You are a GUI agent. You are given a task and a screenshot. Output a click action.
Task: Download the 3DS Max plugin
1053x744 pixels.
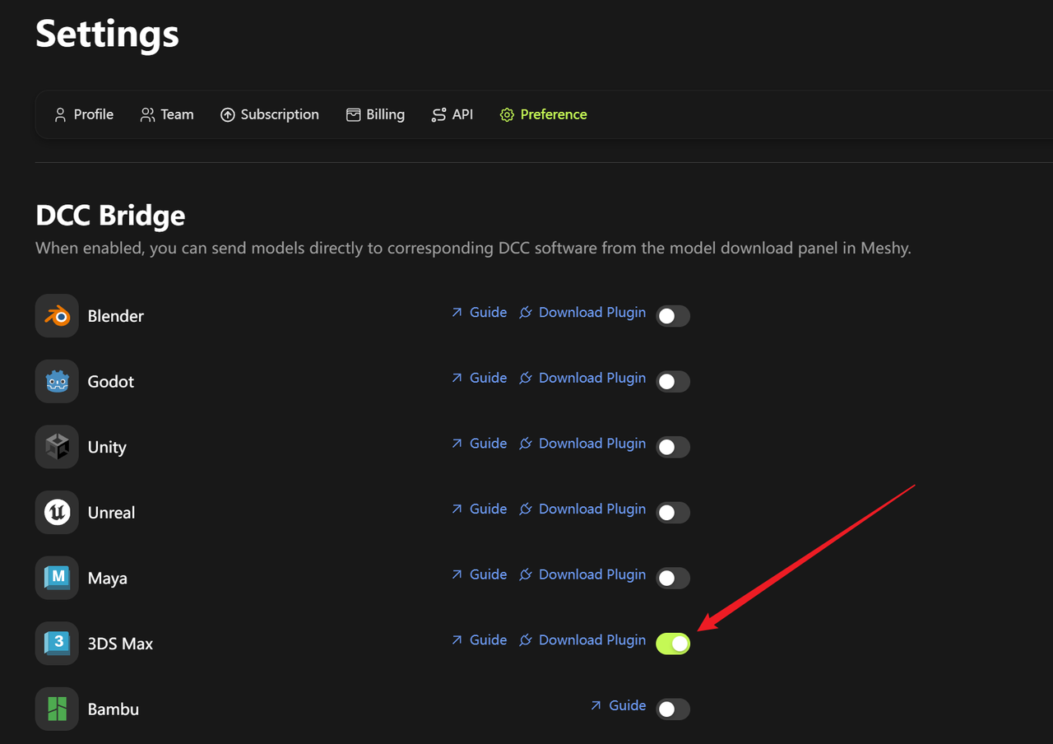(582, 639)
